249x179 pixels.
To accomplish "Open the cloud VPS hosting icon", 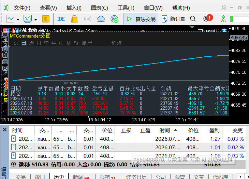I will 101,19.
